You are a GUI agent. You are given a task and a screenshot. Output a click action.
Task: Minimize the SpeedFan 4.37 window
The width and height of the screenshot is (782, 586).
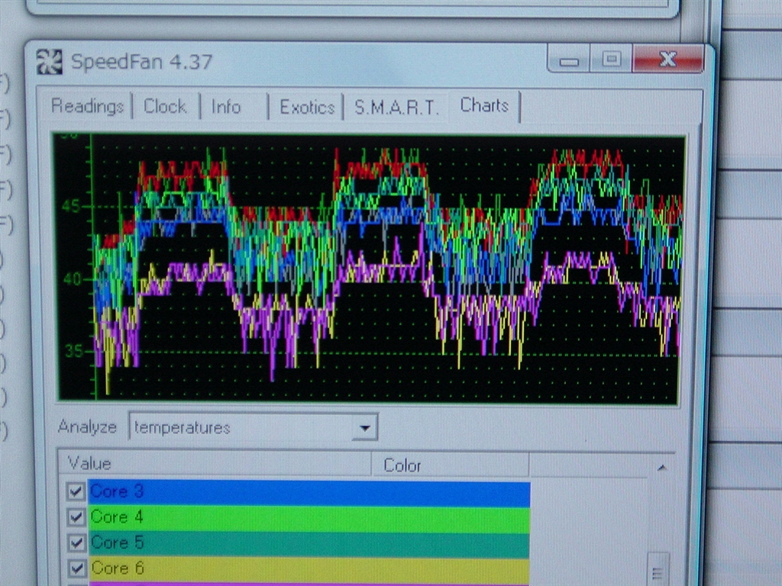click(570, 60)
